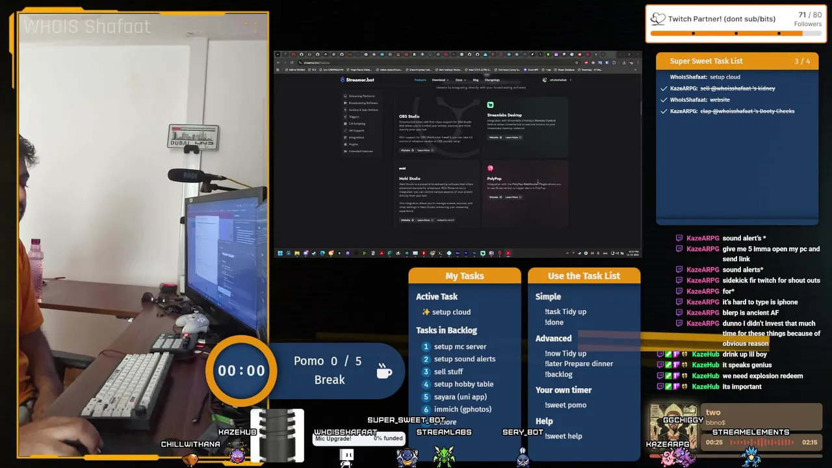
Task: Click the !later Prepare dinner text
Action: pyautogui.click(x=578, y=364)
